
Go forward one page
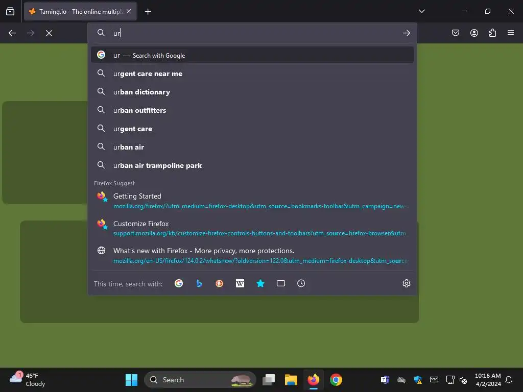[31, 33]
